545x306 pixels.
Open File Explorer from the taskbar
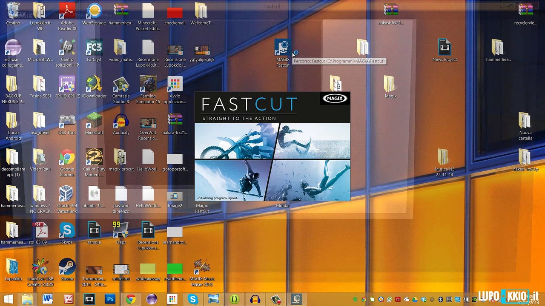click(27, 299)
